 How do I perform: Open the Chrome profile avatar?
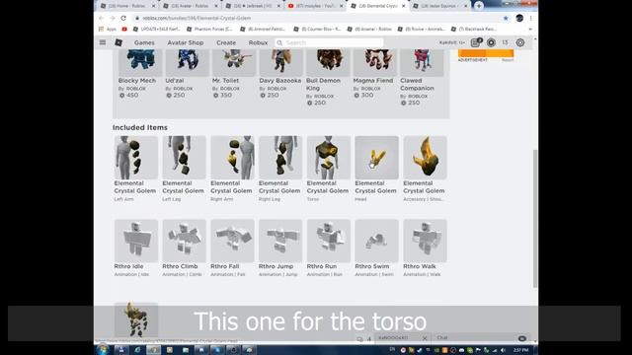(519, 18)
